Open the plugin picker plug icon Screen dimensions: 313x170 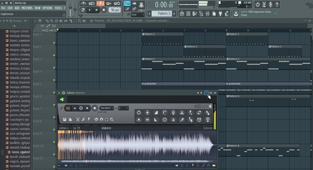click(x=220, y=14)
